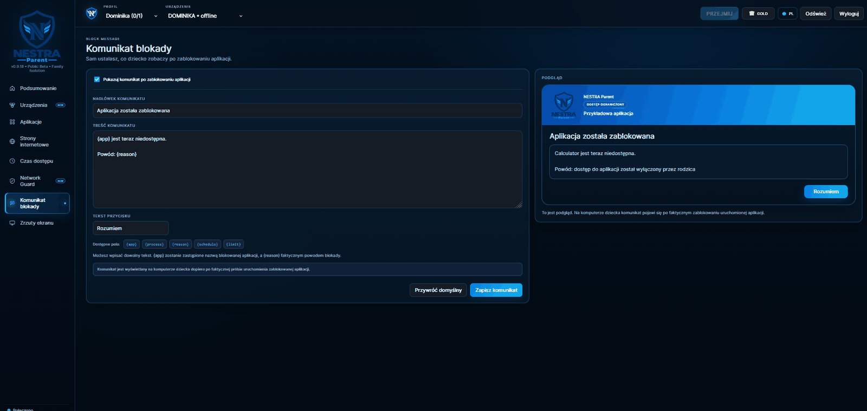Click the preview title 'Aplikacja została zablokowana'

[x=602, y=136]
